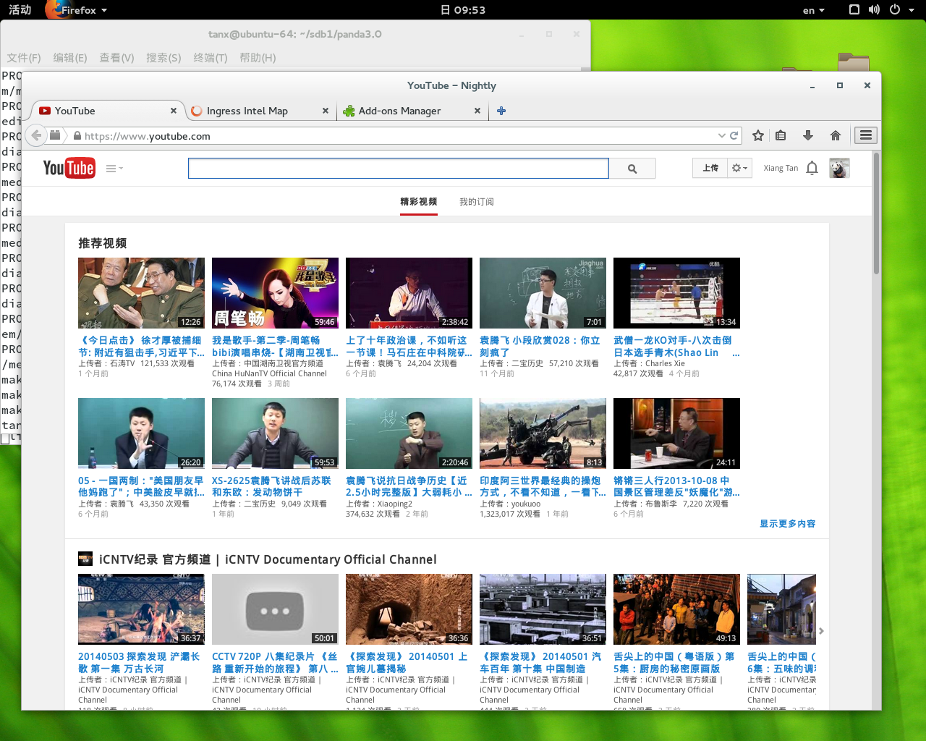Open the Firefox application menu in top bar
Screen dimensions: 926x741
pyautogui.click(x=76, y=10)
